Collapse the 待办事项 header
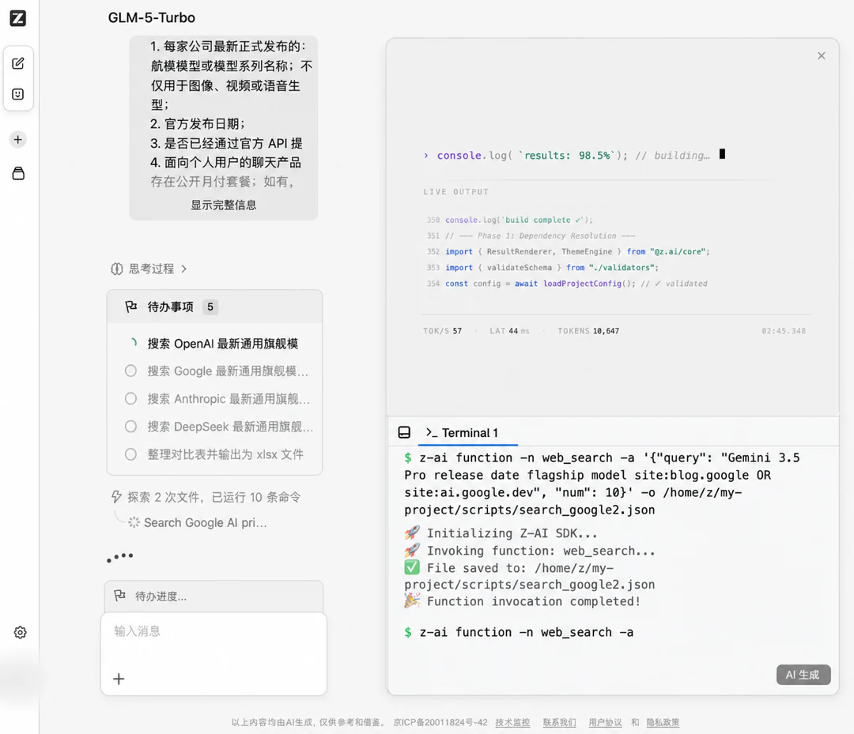This screenshot has height=734, width=854. click(x=214, y=307)
